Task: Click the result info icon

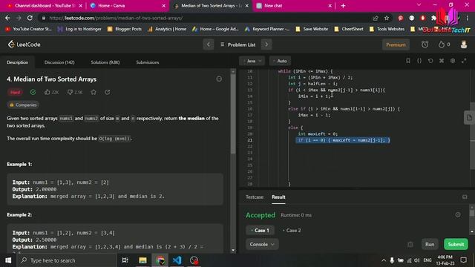Action: click(458, 214)
